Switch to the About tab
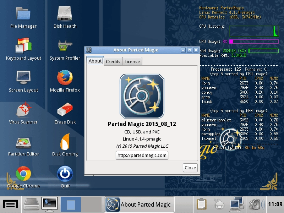Viewport: 284px width, 213px height. [95, 61]
